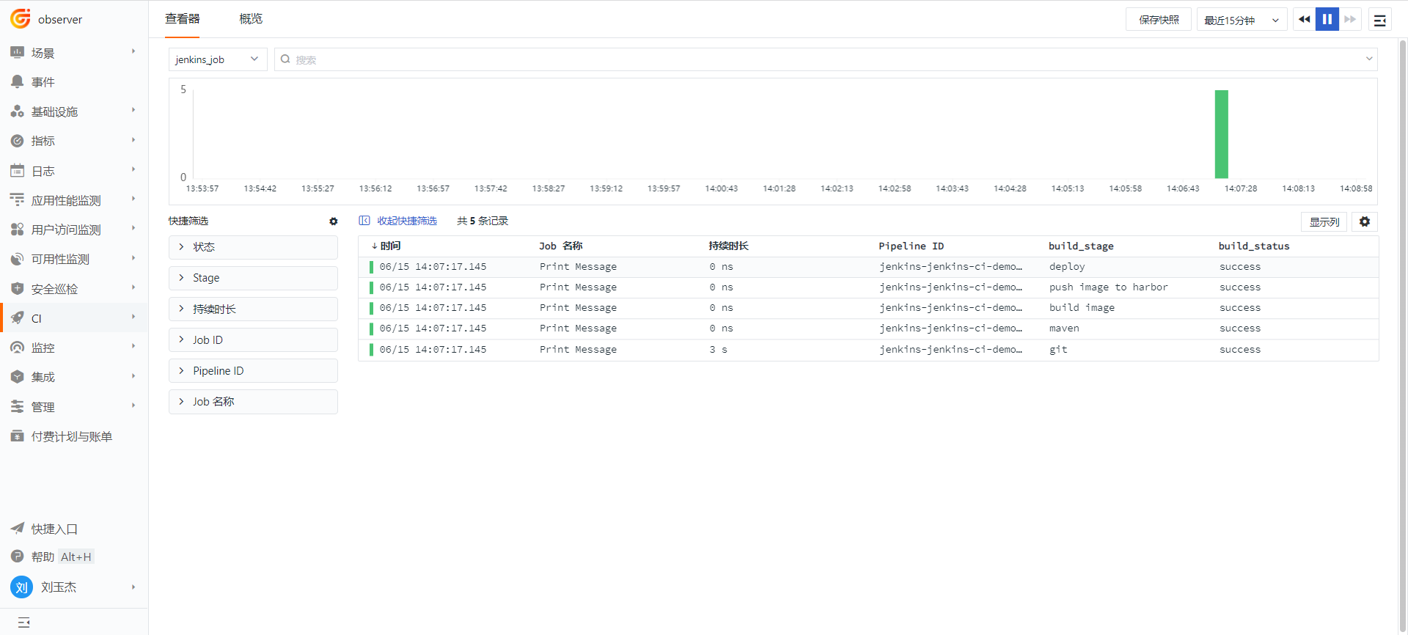
Task: Open the 日志 logs section icon
Action: (18, 171)
